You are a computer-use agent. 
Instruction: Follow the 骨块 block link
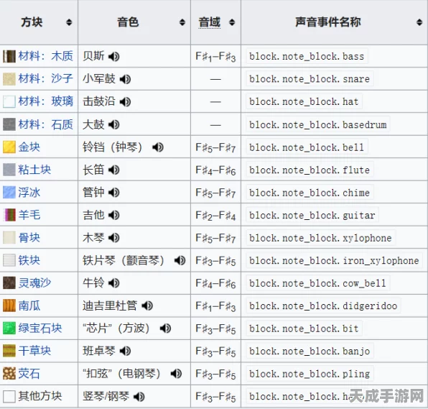29,238
